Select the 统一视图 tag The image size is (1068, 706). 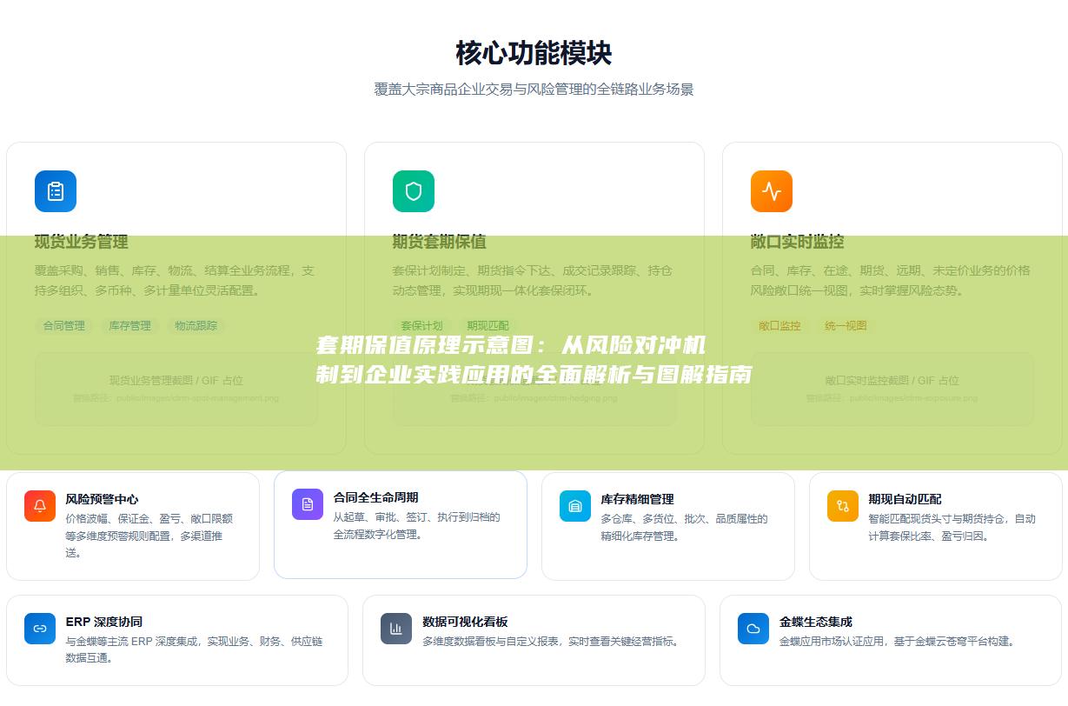(x=846, y=326)
